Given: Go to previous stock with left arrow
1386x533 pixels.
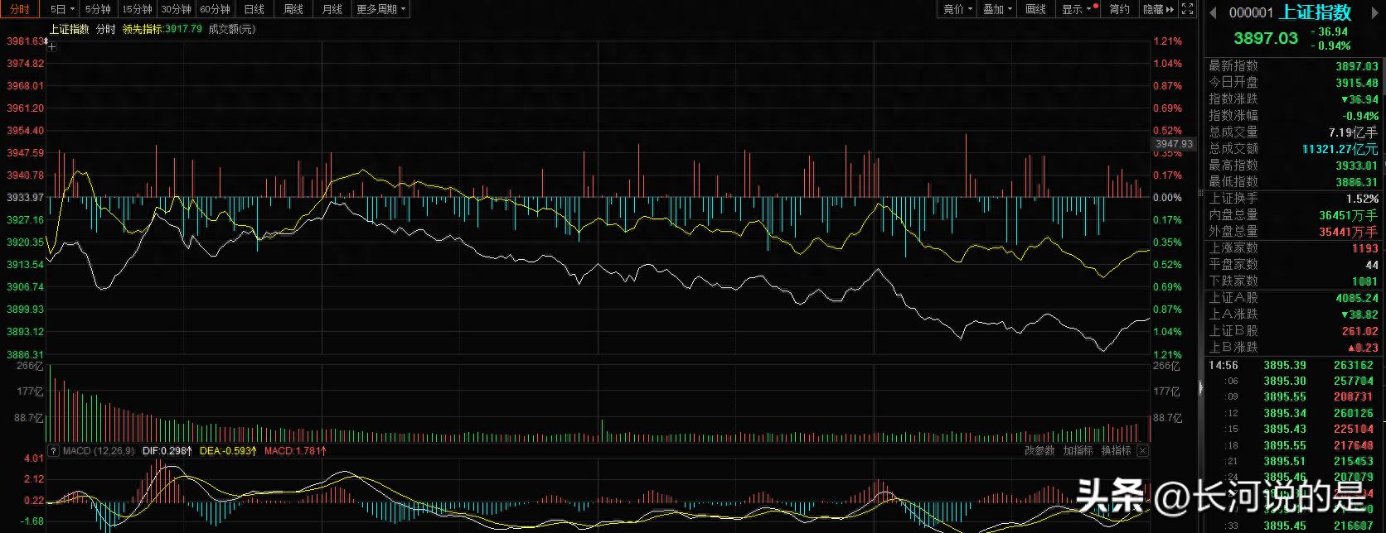Looking at the screenshot, I should tap(1214, 12).
